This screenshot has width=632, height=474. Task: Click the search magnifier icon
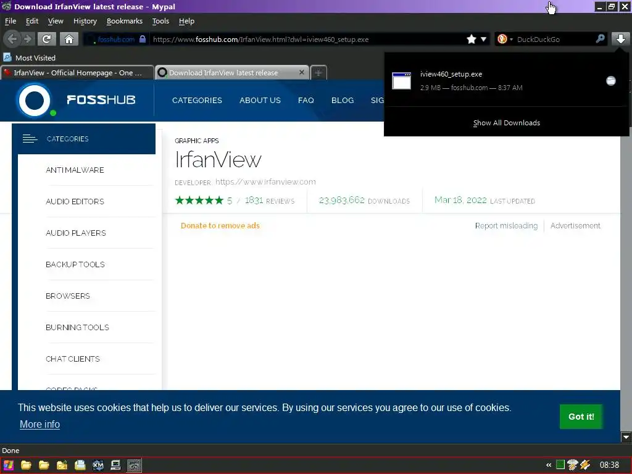600,39
